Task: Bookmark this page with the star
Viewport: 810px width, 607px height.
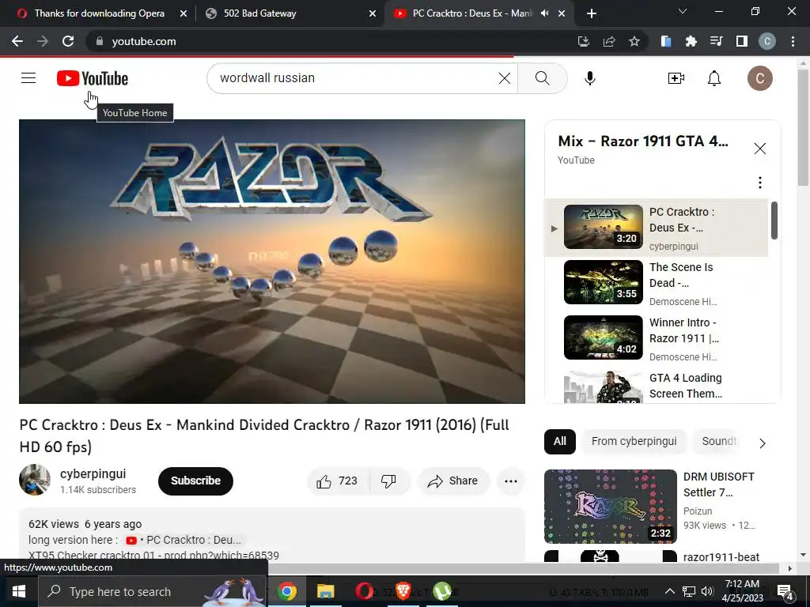Action: [x=634, y=41]
